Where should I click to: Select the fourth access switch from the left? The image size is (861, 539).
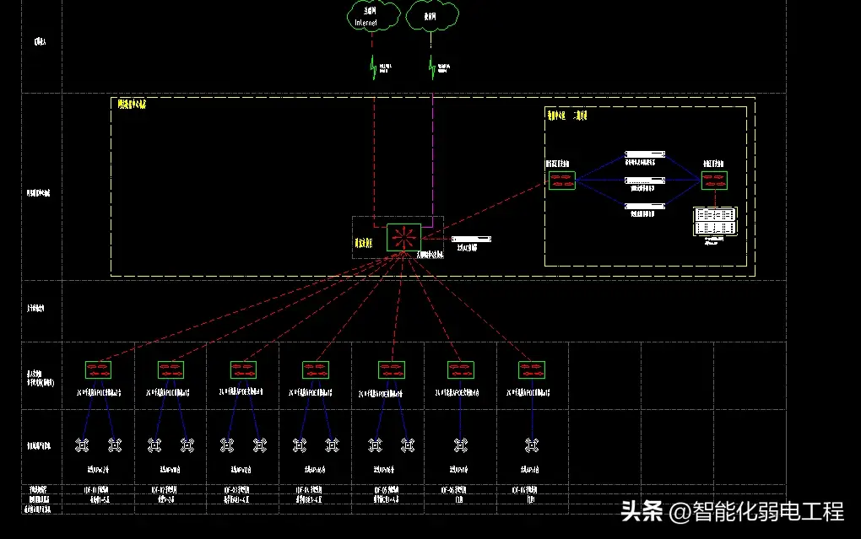click(x=316, y=370)
